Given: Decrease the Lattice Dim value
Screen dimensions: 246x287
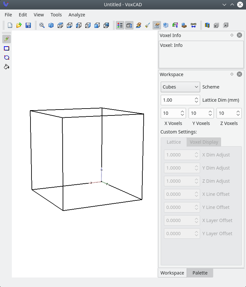Looking at the screenshot, I should point(196,102).
